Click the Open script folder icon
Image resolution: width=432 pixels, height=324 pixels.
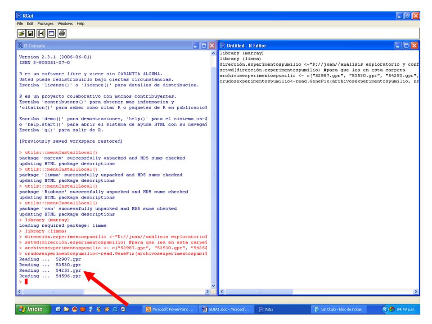22,33
